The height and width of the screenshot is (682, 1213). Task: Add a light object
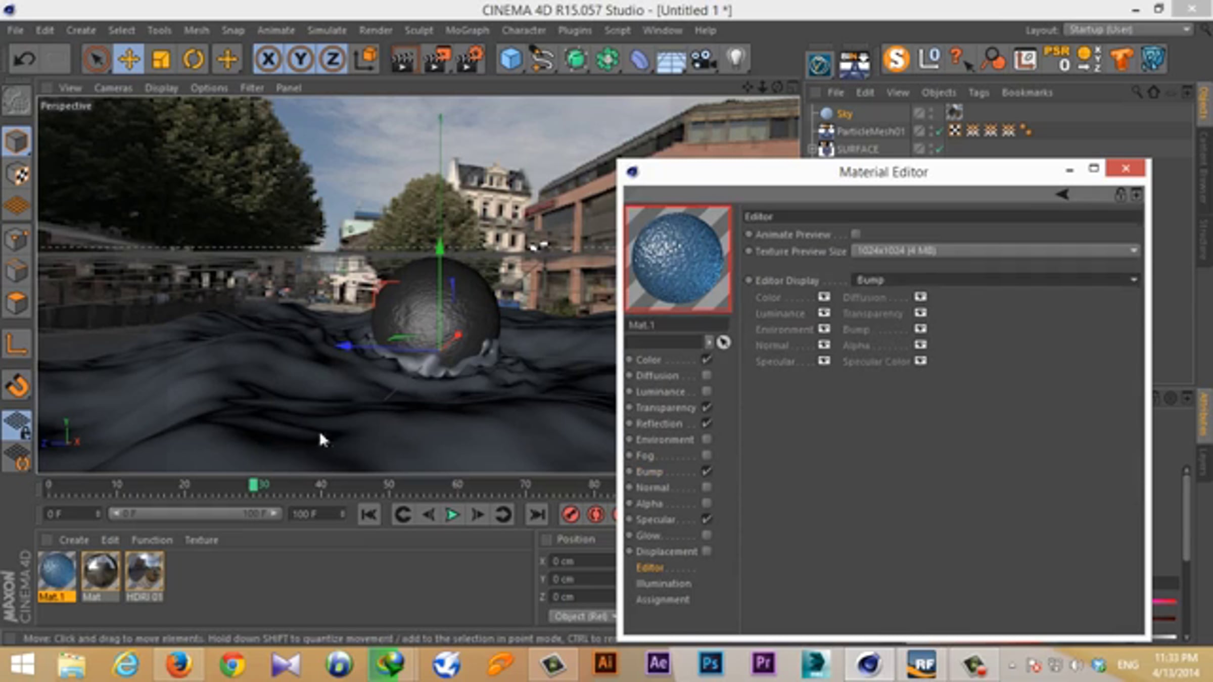736,59
